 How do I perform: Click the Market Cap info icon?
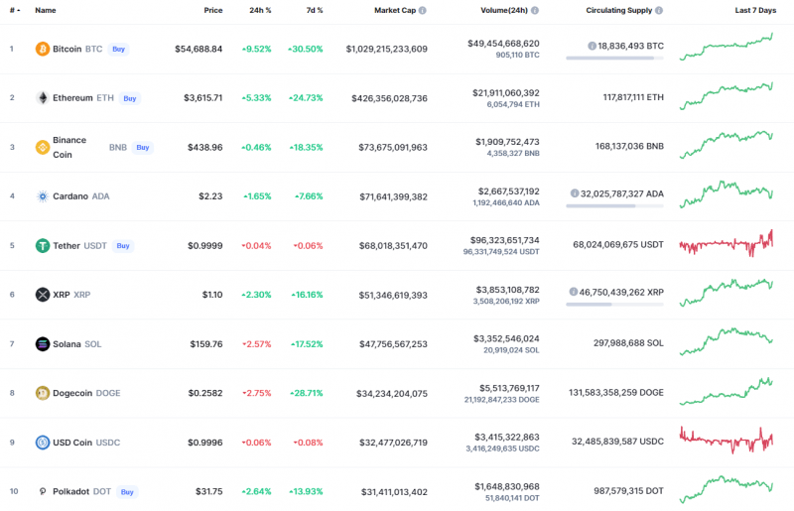click(423, 10)
